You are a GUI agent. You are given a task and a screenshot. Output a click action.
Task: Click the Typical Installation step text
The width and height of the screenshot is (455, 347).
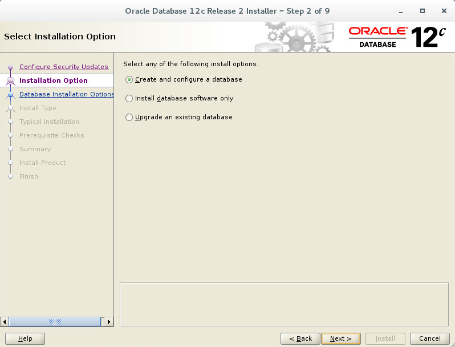click(x=49, y=122)
